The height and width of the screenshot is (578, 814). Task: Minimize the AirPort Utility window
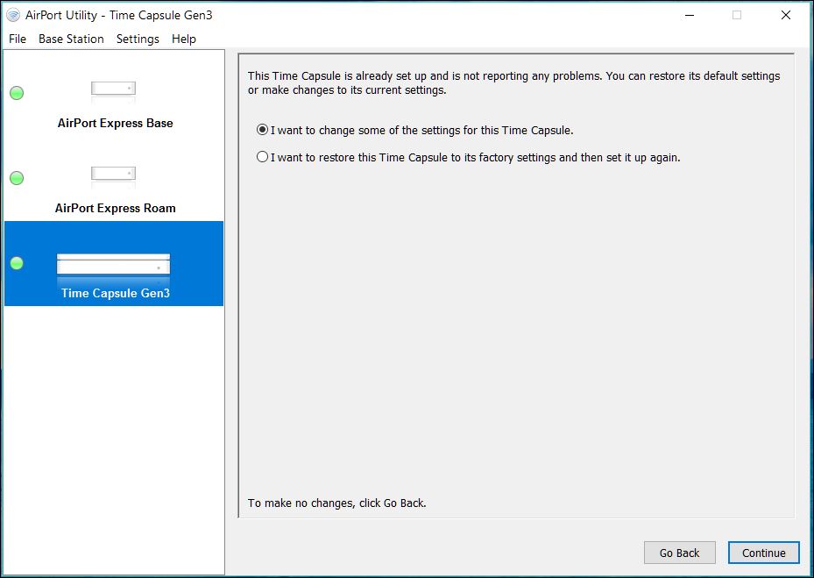click(690, 15)
